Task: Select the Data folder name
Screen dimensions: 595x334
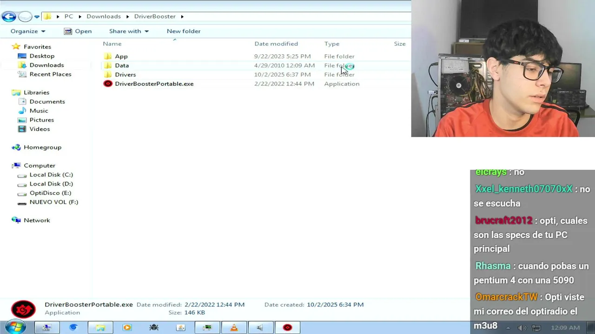Action: [122, 65]
